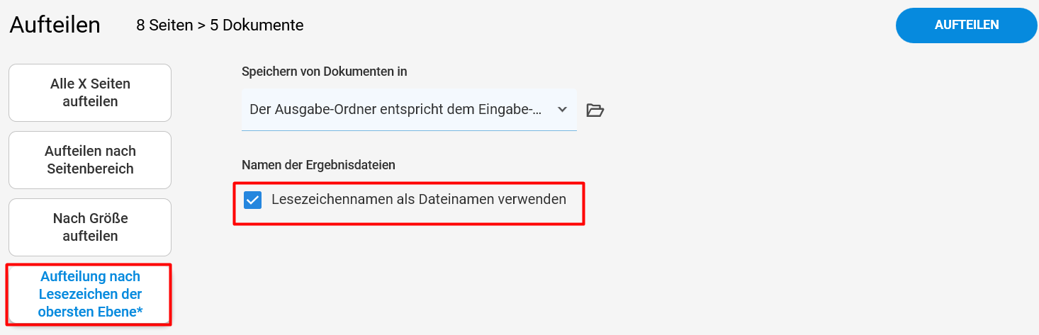Viewport: 1039px width, 335px height.
Task: Click the '8 Seiten > 5 Dokumente' summary
Action: [220, 25]
